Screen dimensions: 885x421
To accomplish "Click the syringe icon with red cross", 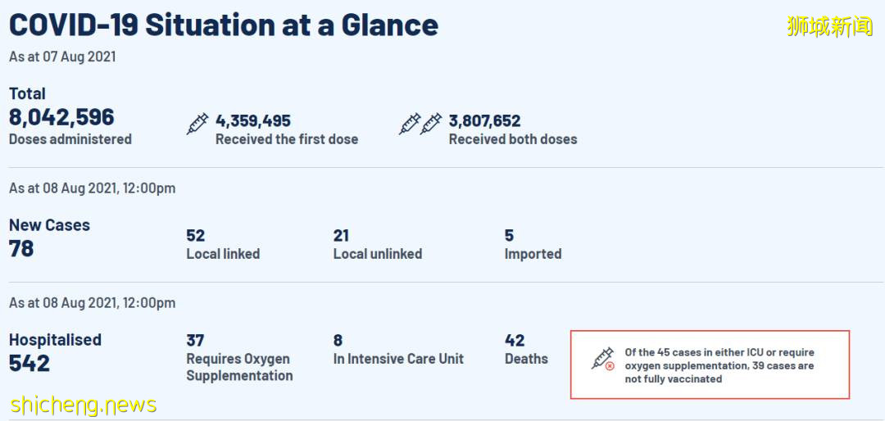I will pyautogui.click(x=603, y=359).
